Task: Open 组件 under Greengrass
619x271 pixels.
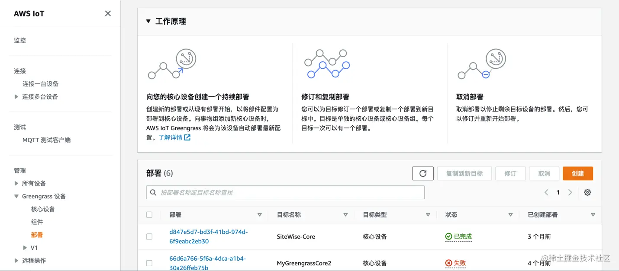Action: point(37,222)
